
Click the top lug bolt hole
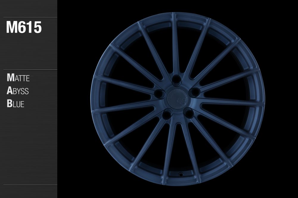177,79
